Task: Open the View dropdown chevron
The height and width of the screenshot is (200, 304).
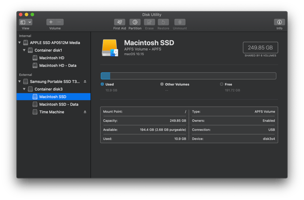Action: tap(30, 22)
